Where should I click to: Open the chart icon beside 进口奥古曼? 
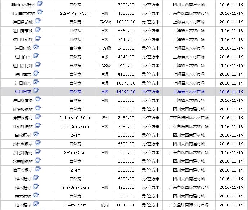coord(38,100)
